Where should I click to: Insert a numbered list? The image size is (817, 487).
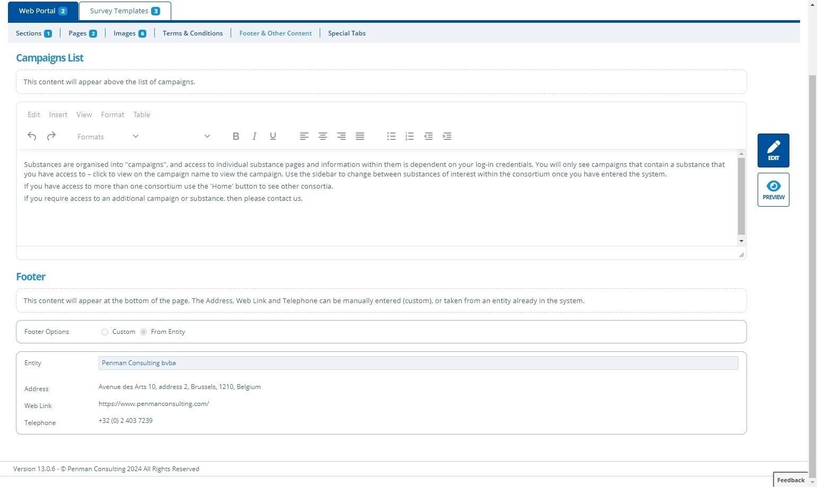409,136
